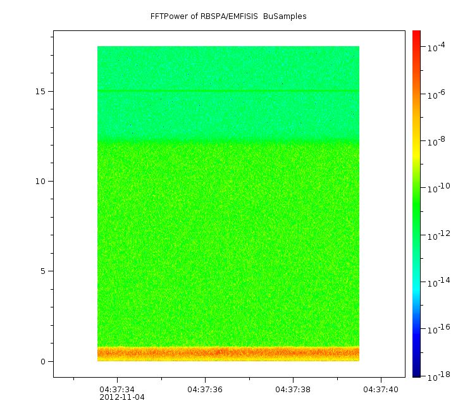The height and width of the screenshot is (415, 458).
Task: Select the 04:37:40 tick label
Action: click(381, 389)
